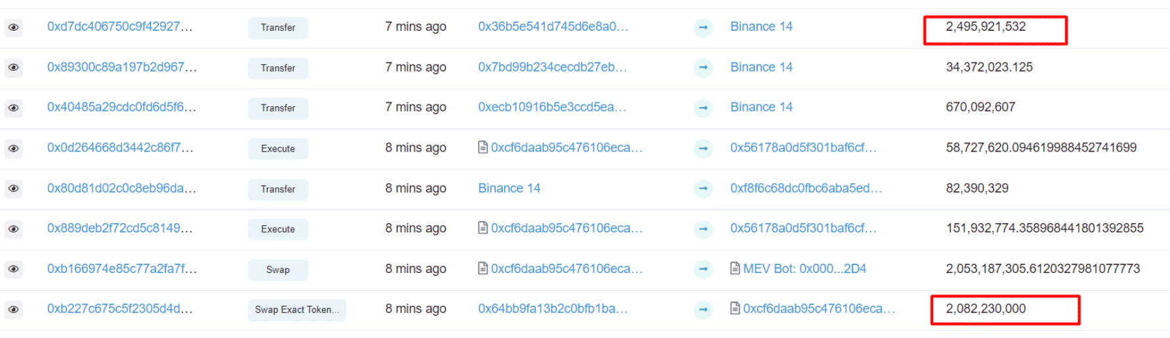Click eye icon for 0xb166974e85c77a2fa7f row
Viewport: 1170px width, 338px height.
(13, 269)
